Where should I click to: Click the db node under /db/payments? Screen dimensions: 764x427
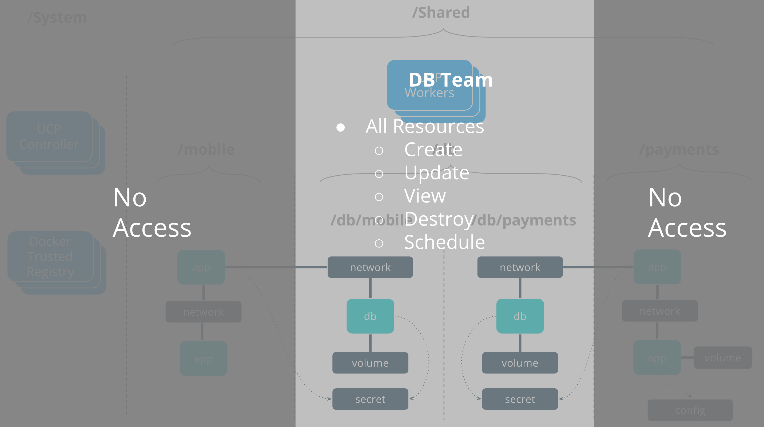(x=520, y=316)
